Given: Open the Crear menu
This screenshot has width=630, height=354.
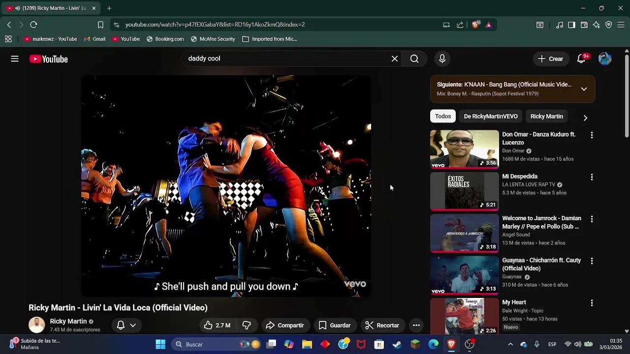Looking at the screenshot, I should coord(550,59).
